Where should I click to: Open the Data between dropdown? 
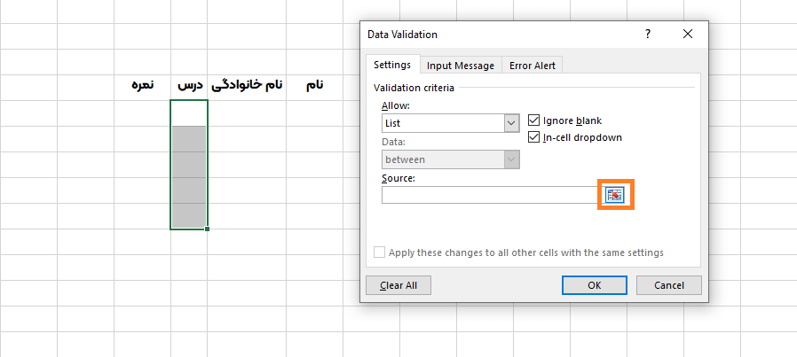point(511,159)
